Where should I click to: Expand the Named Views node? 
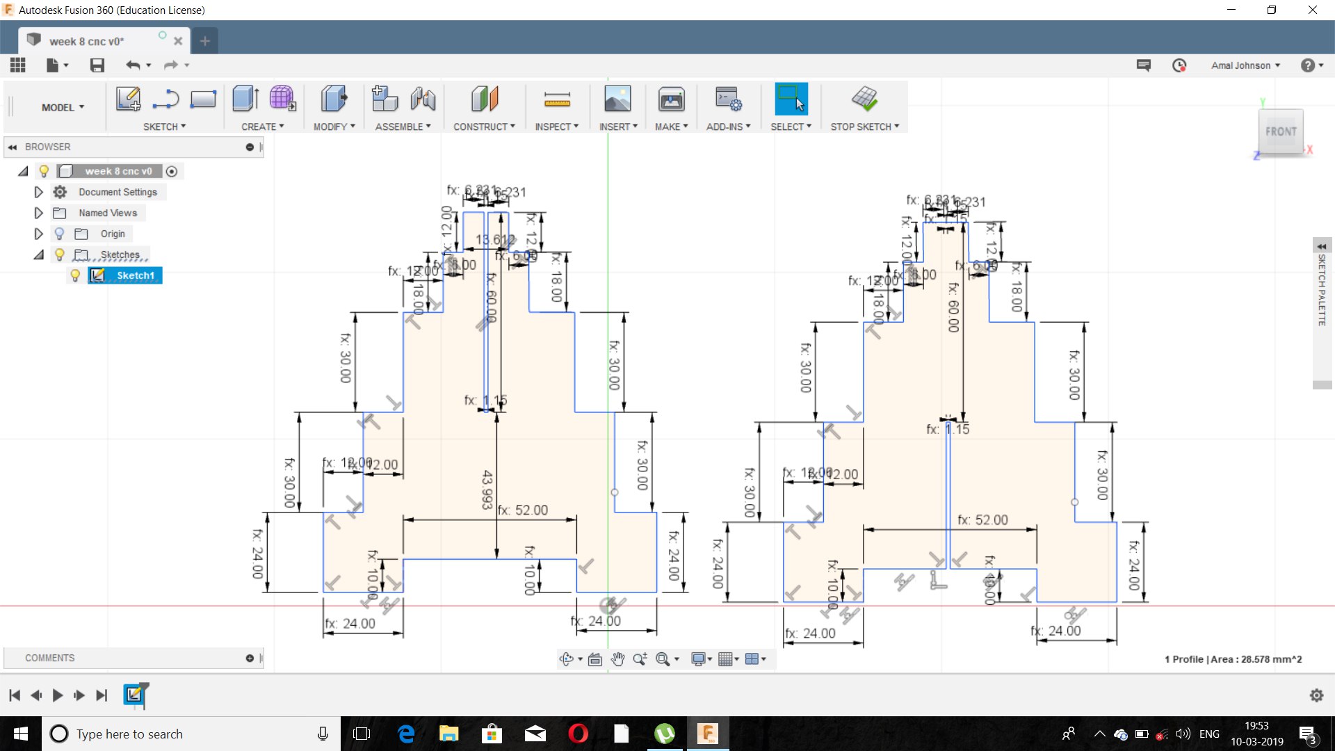pyautogui.click(x=39, y=213)
